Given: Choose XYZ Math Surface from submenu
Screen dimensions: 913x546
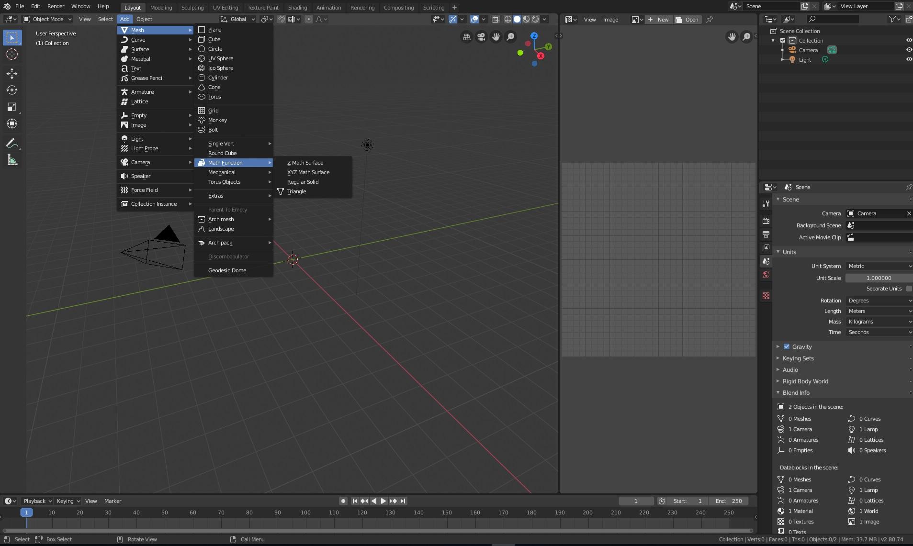Looking at the screenshot, I should (308, 172).
